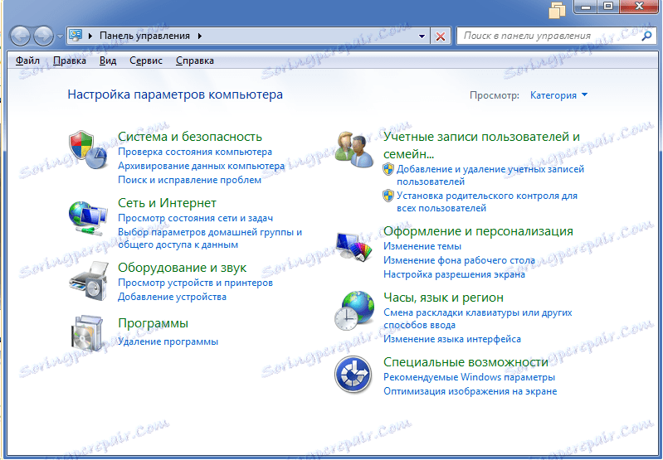Click the red X stop button

click(440, 36)
